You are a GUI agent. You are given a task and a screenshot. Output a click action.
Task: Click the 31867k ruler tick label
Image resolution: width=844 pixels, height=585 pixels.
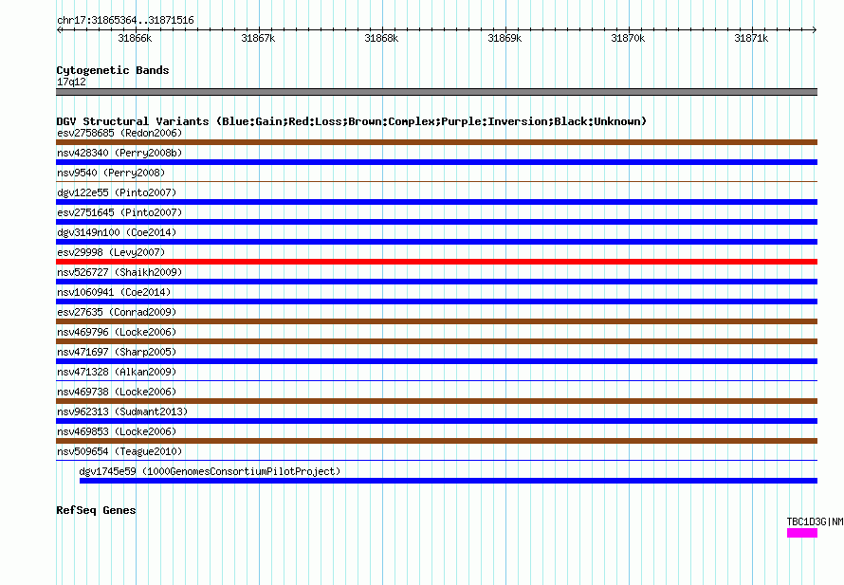point(258,38)
